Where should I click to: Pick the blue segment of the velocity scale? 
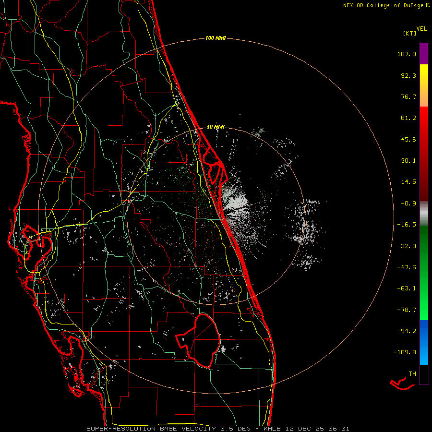[x=424, y=342]
